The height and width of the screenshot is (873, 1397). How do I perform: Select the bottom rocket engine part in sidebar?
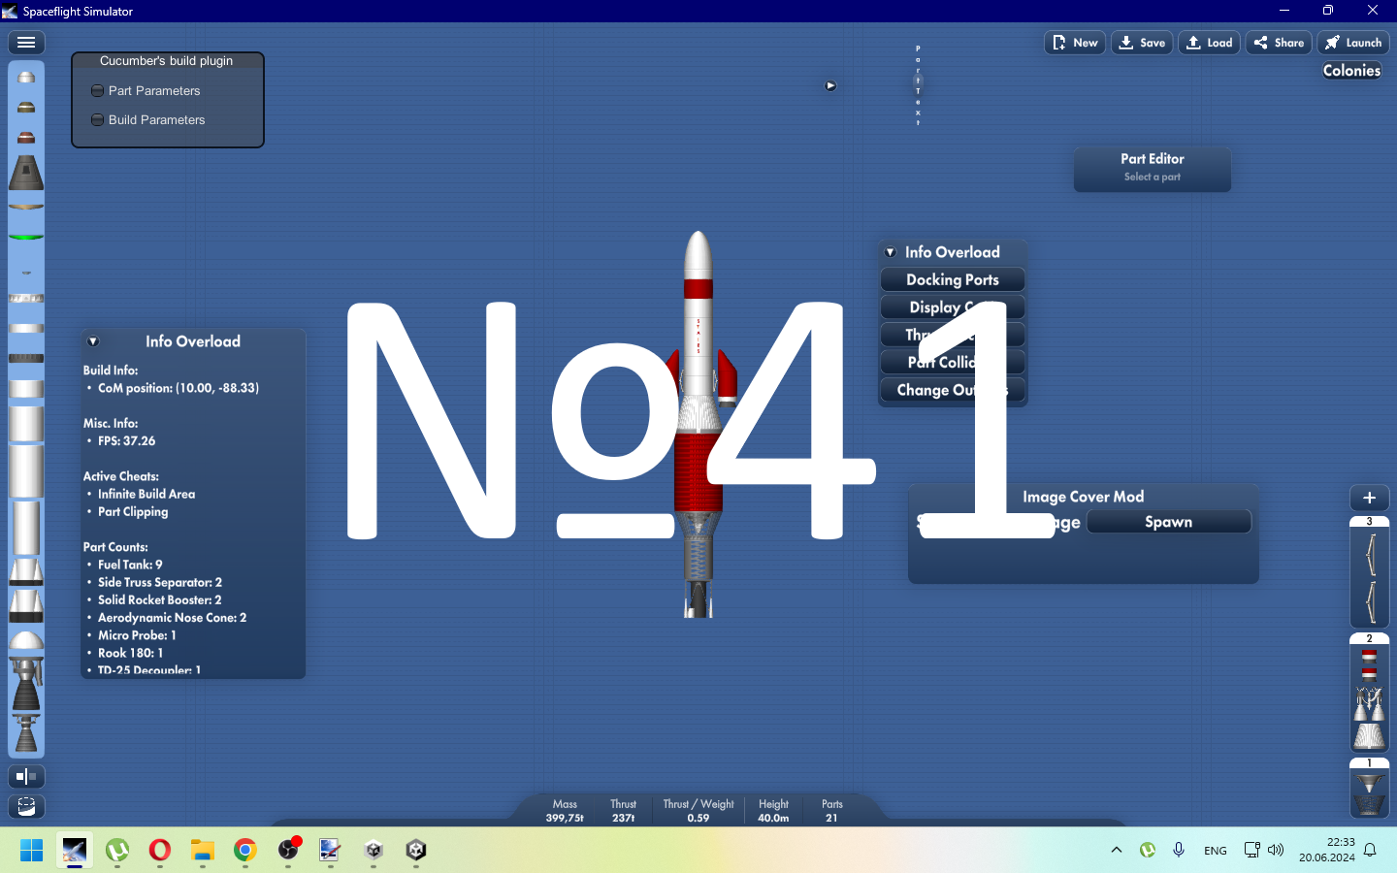26,734
